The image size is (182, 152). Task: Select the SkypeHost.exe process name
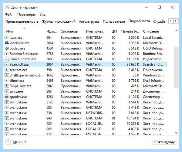click(21, 86)
